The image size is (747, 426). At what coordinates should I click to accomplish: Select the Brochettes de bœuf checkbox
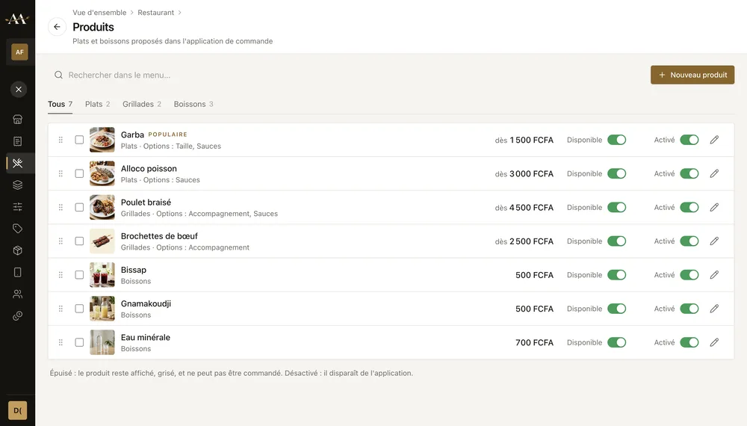79,241
